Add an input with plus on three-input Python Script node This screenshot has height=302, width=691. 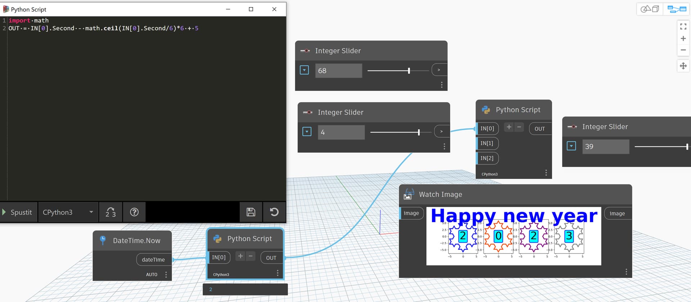(x=509, y=127)
